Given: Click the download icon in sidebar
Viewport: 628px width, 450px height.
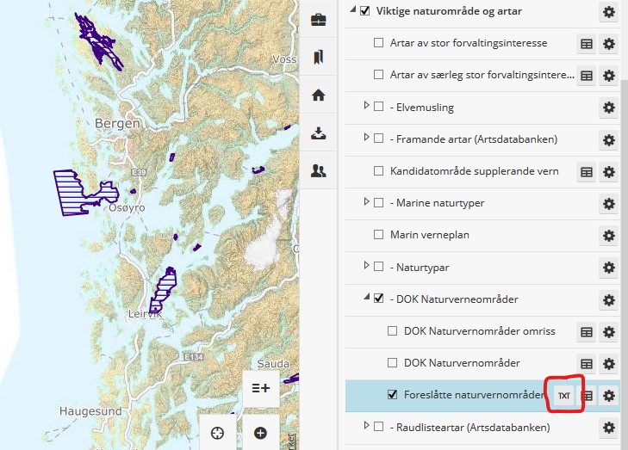Looking at the screenshot, I should click(x=319, y=133).
